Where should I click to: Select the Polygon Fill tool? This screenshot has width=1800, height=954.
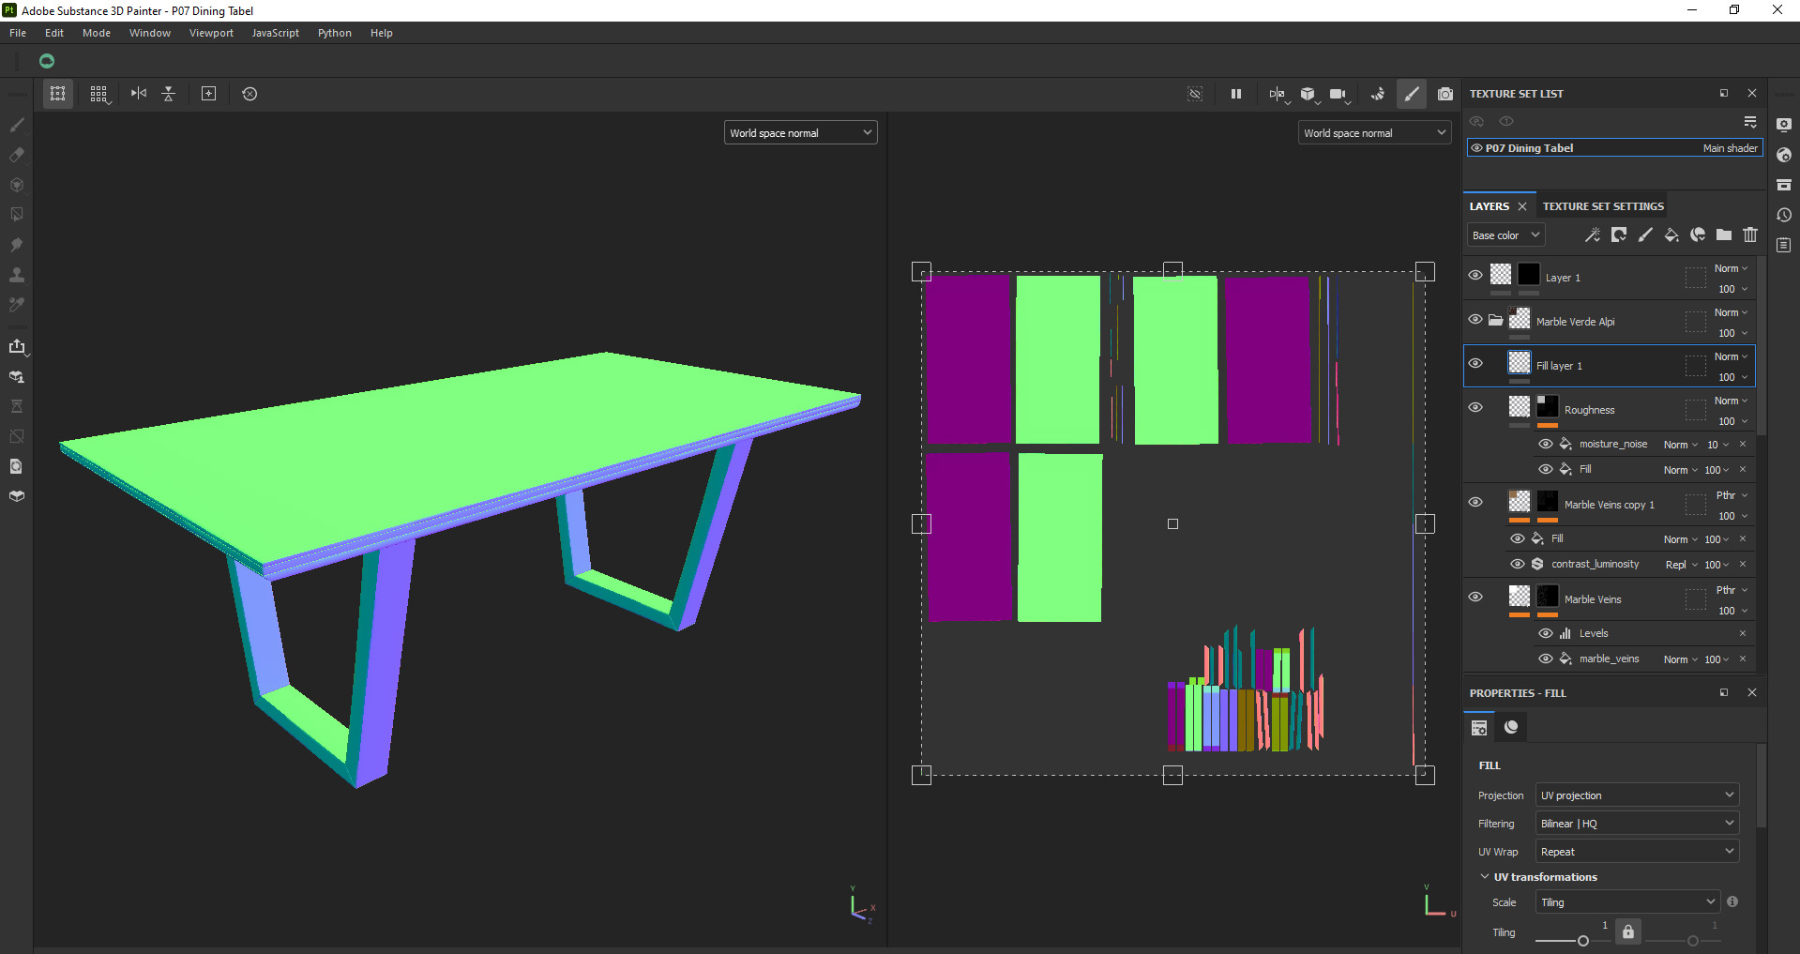17,215
